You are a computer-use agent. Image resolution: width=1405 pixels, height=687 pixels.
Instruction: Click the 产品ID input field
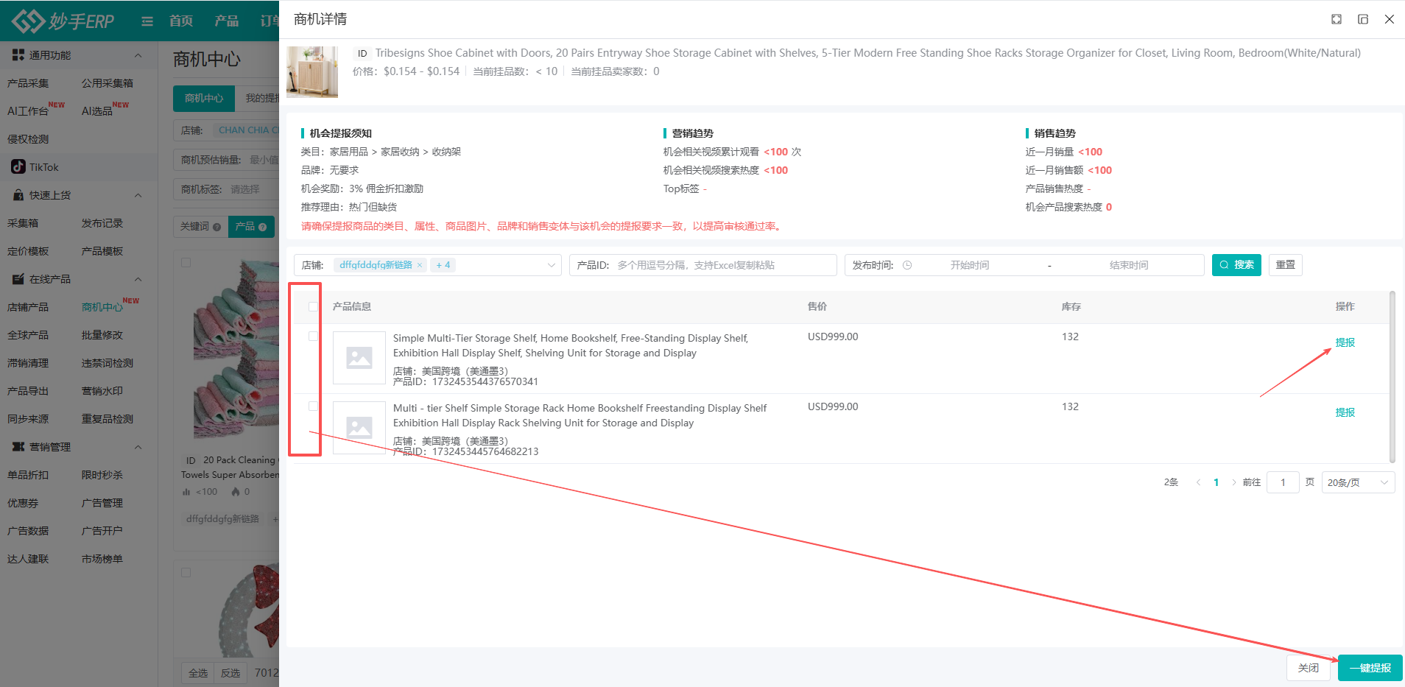click(703, 265)
